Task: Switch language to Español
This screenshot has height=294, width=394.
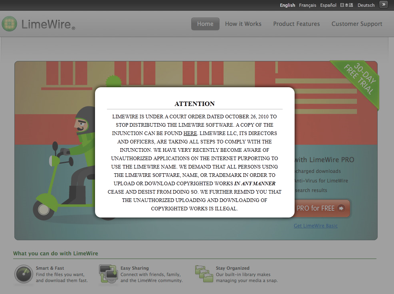Action: (328, 5)
